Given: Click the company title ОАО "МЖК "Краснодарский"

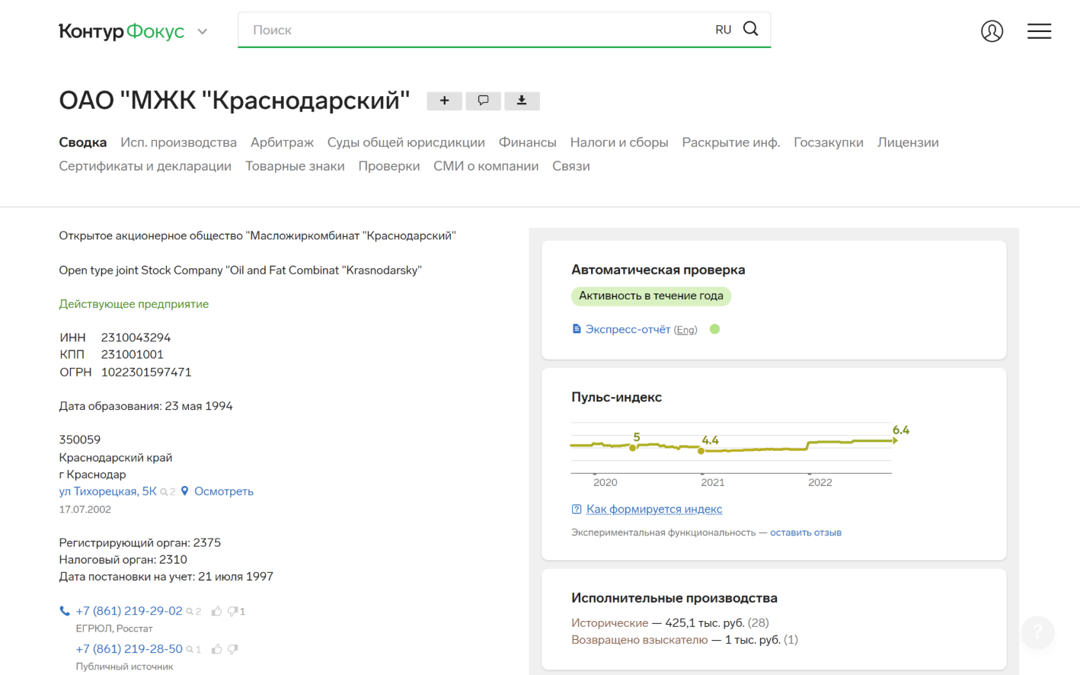Looking at the screenshot, I should click(x=235, y=100).
